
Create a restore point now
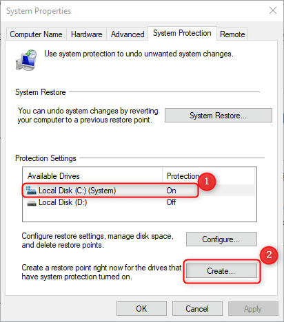click(x=221, y=271)
